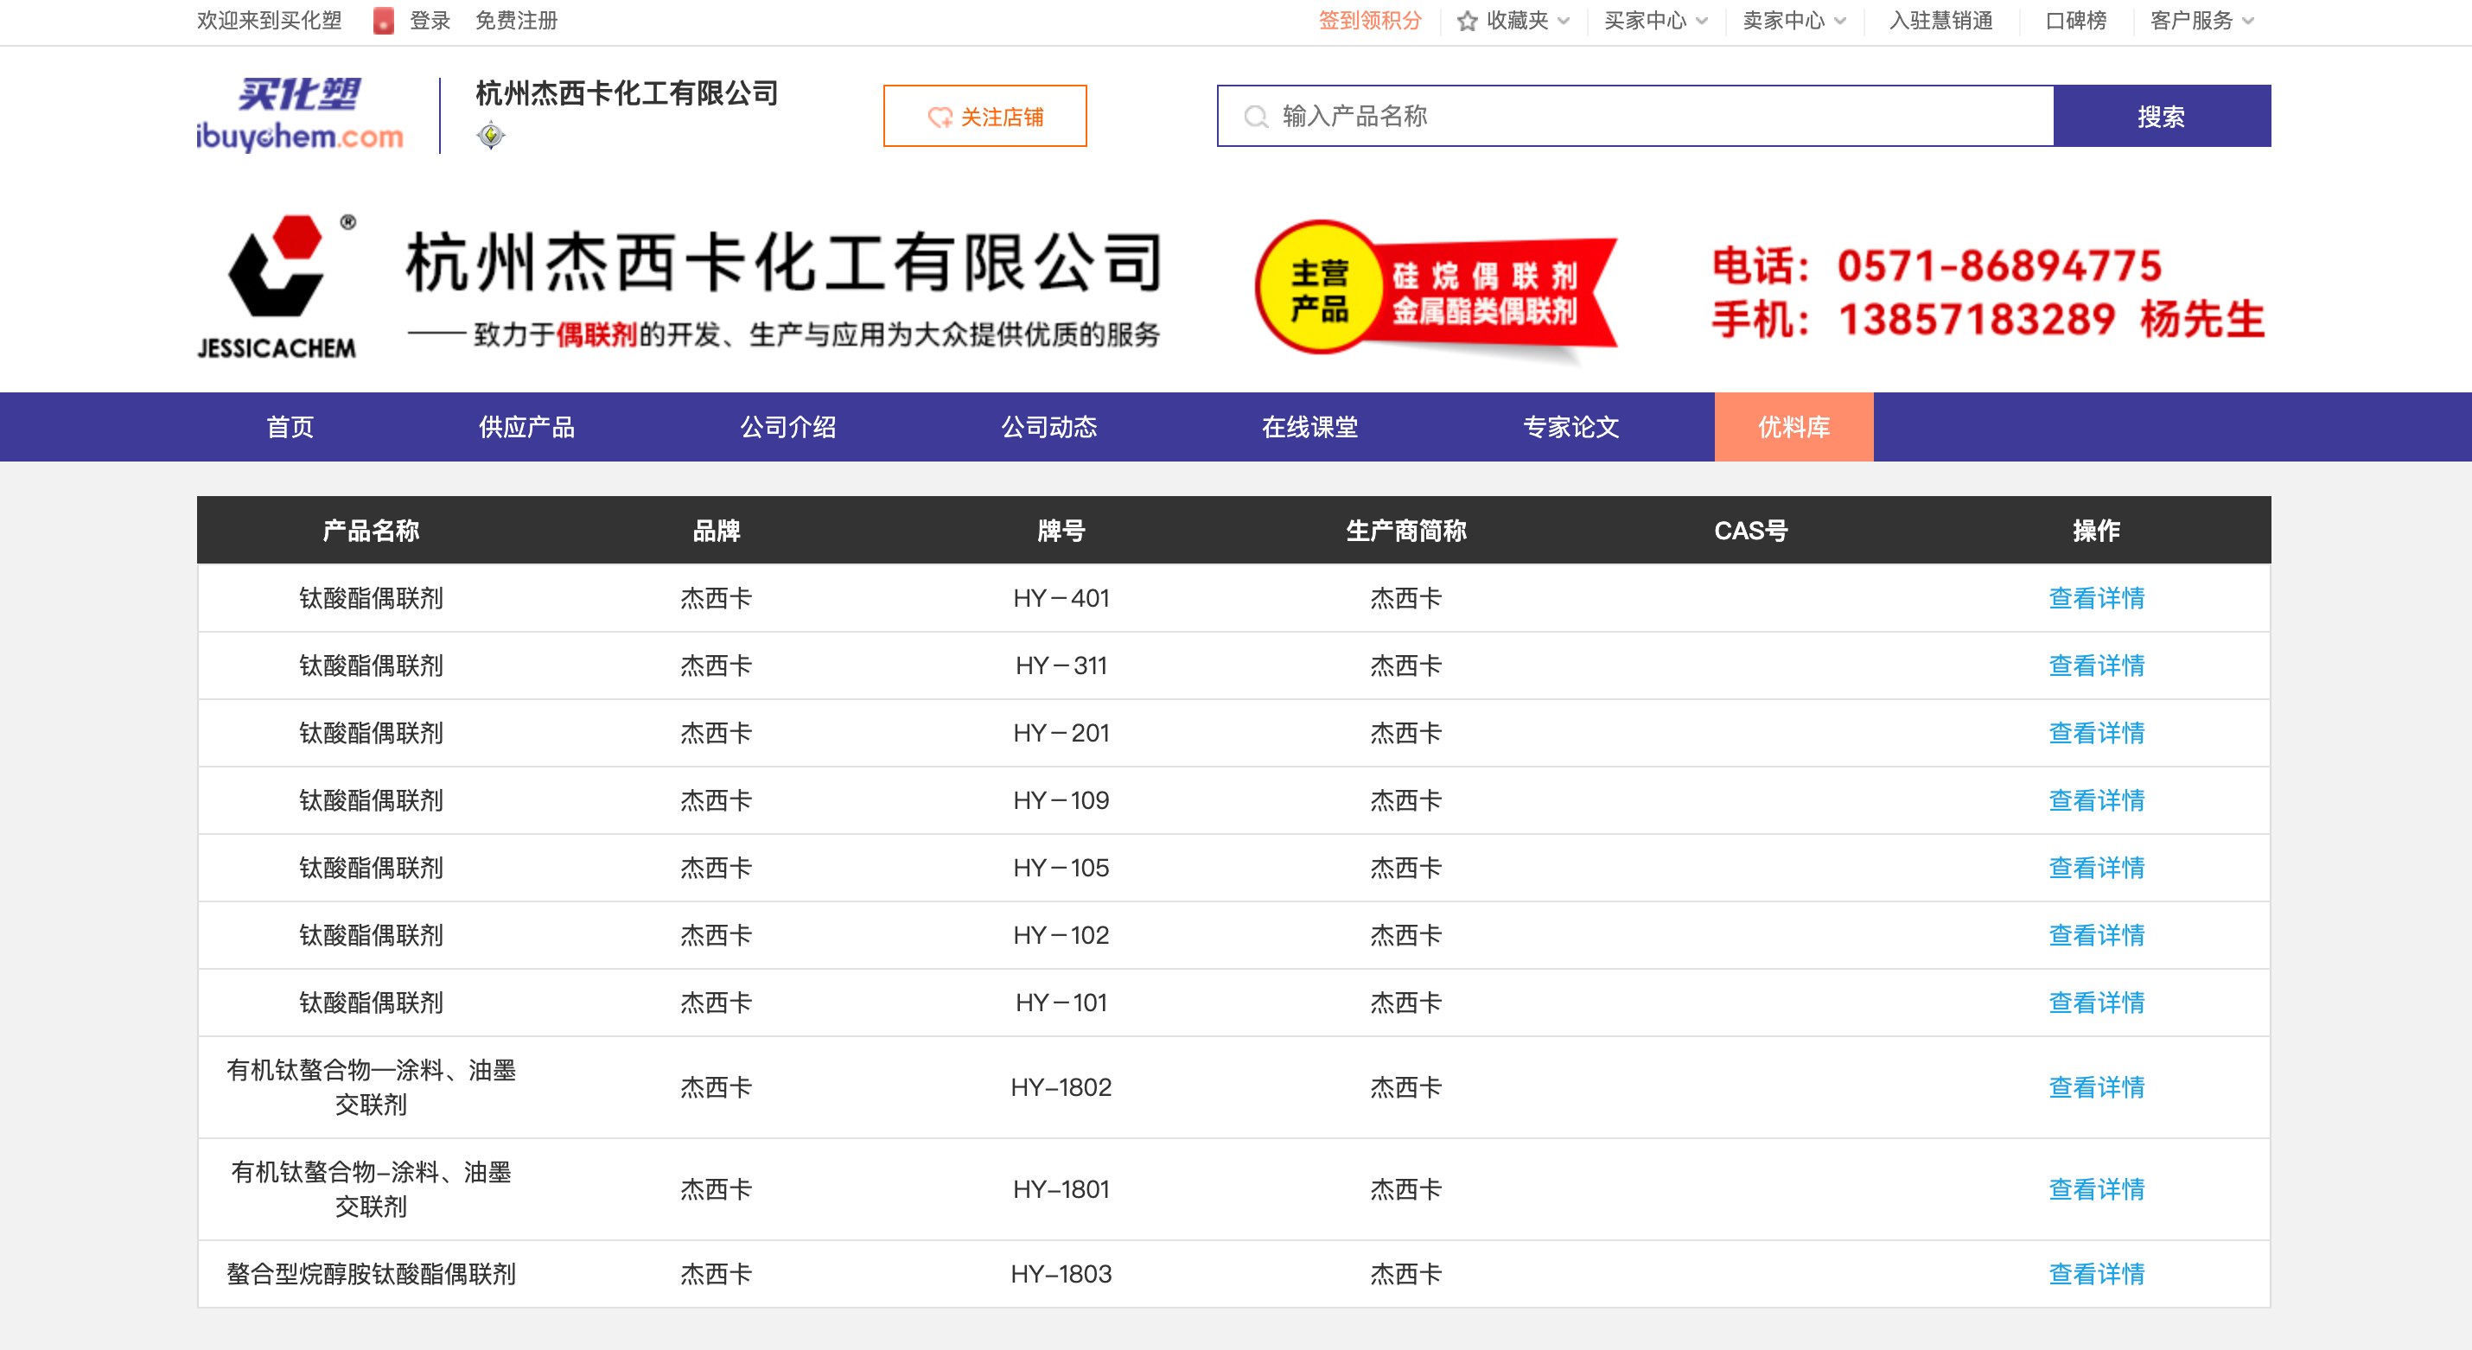View details for HY-102 row
The width and height of the screenshot is (2472, 1350).
[x=2096, y=934]
